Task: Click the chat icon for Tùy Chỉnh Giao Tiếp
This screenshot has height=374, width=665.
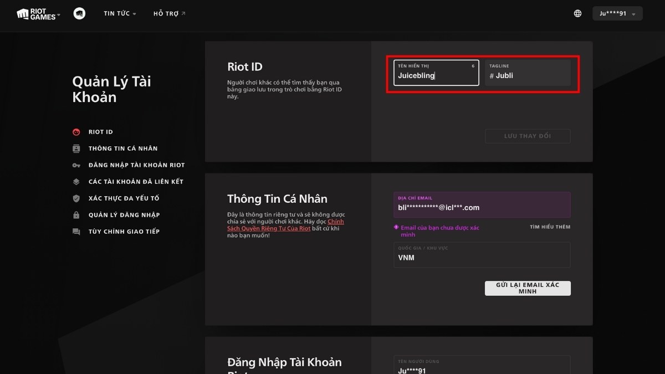Action: click(76, 232)
